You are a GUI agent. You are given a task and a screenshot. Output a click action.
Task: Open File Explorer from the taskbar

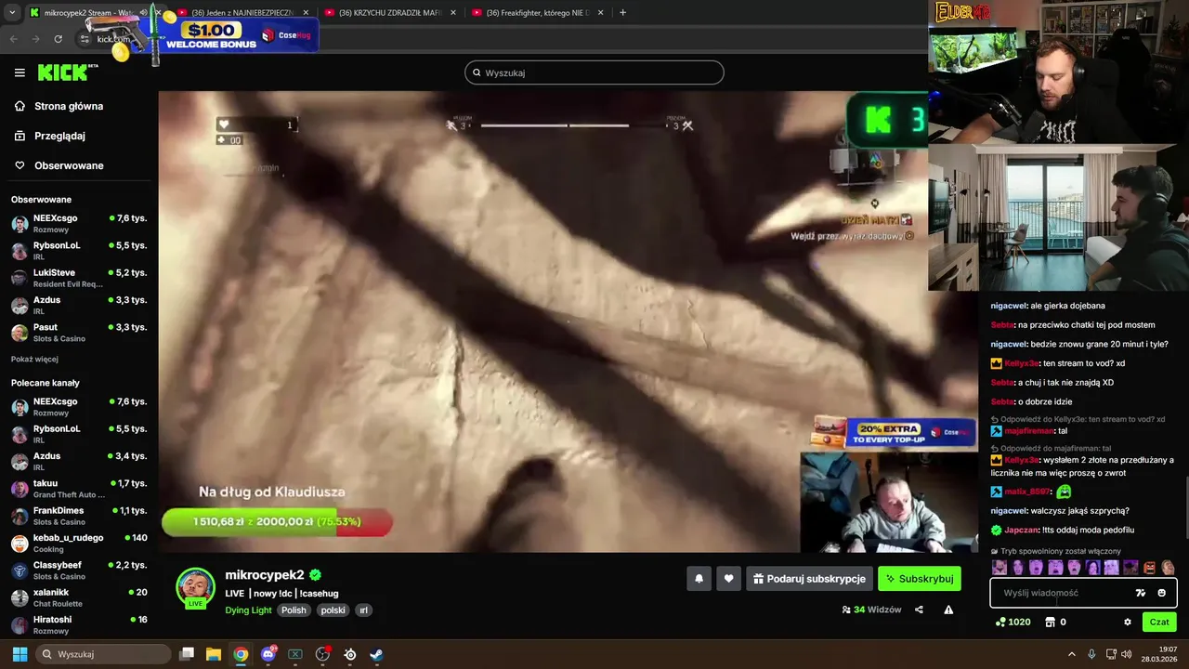pyautogui.click(x=214, y=654)
